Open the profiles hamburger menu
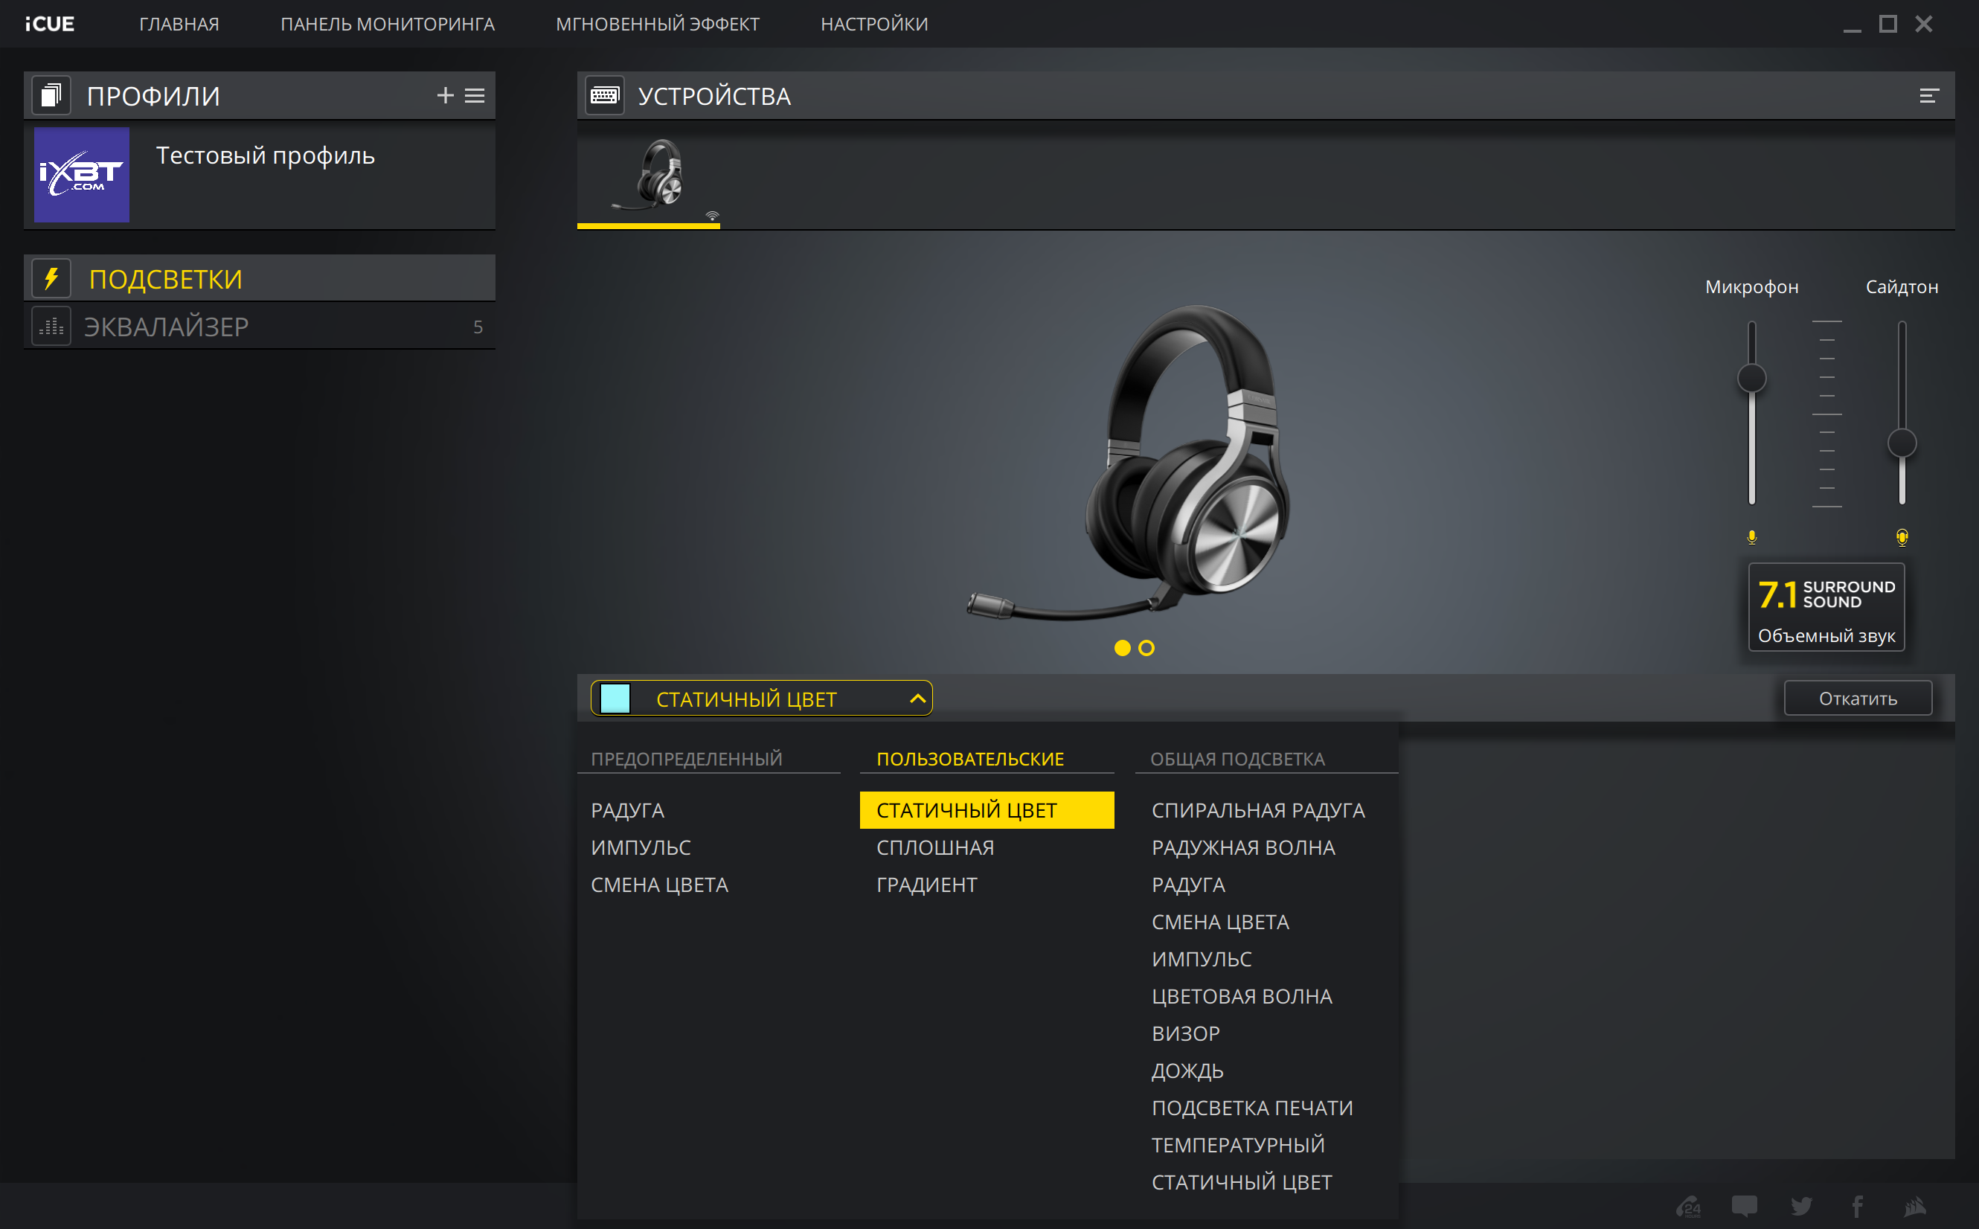The width and height of the screenshot is (1979, 1229). pos(475,96)
